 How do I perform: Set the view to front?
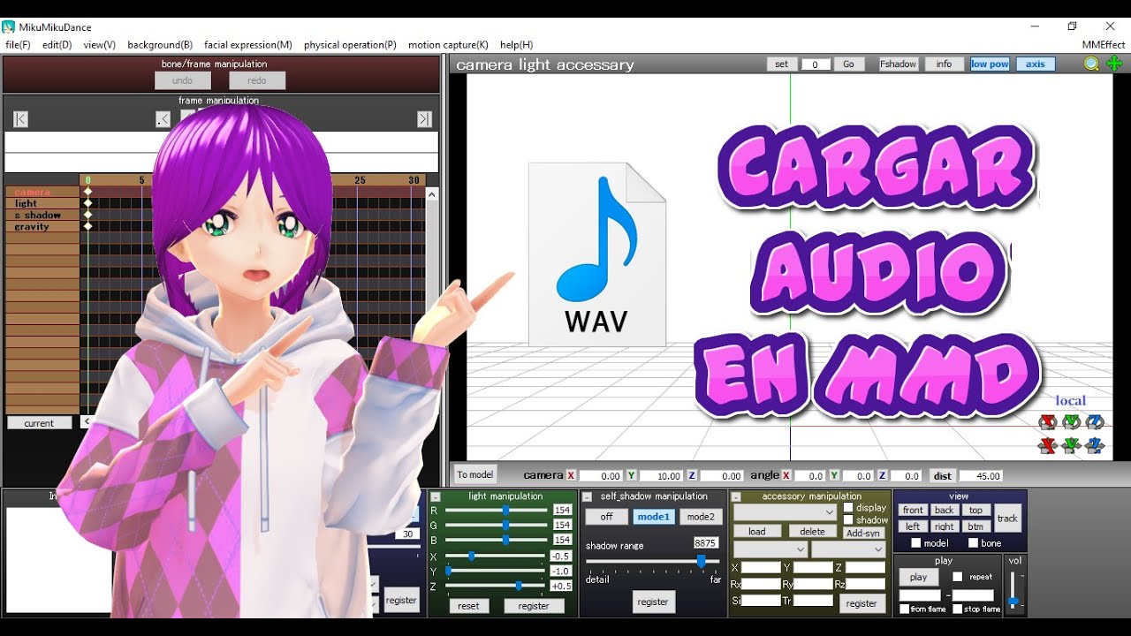[913, 510]
